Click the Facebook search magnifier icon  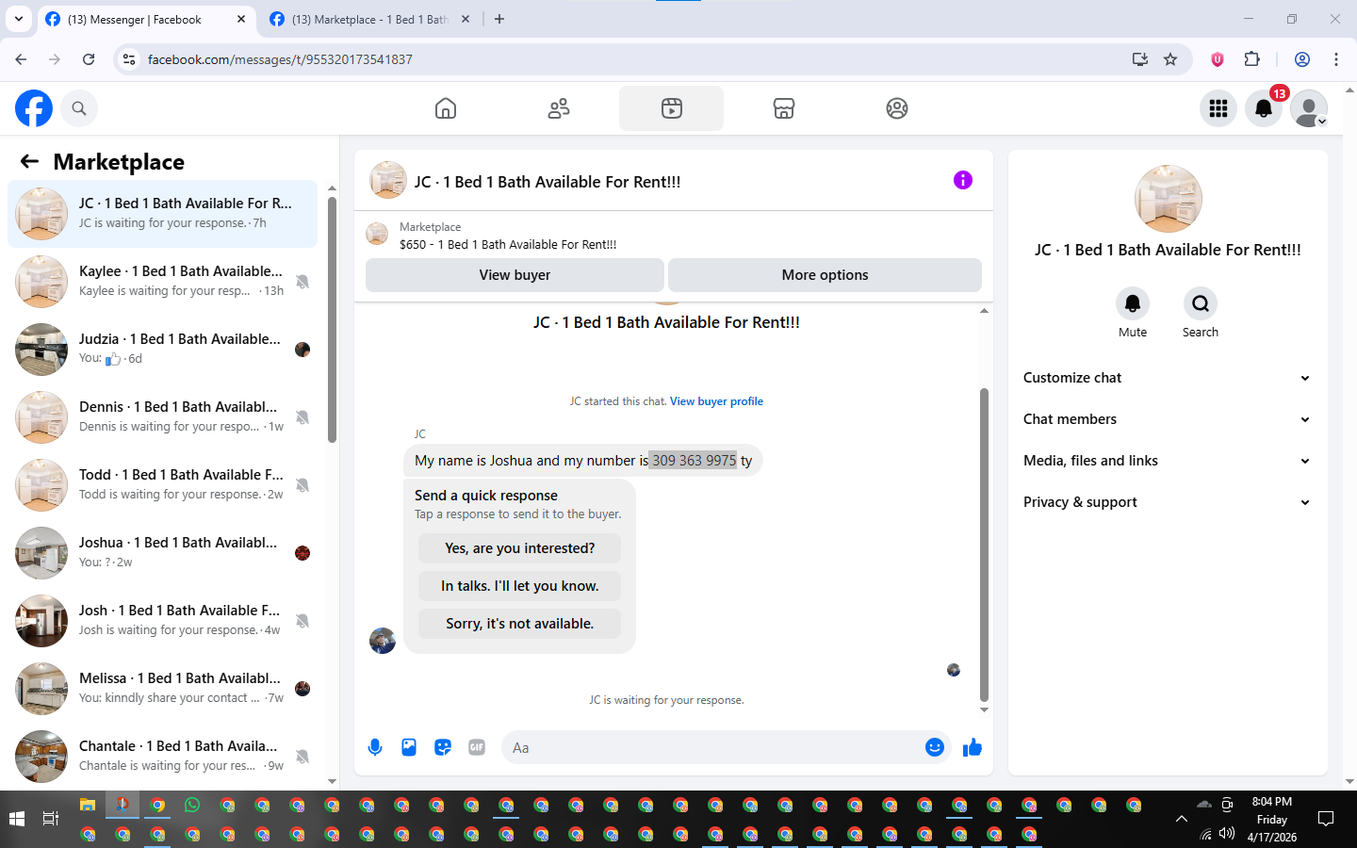[x=79, y=108]
